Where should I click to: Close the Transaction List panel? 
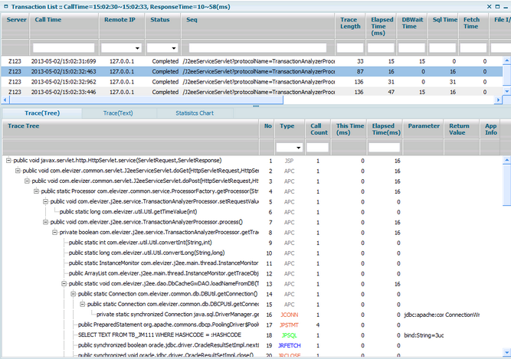click(x=489, y=7)
